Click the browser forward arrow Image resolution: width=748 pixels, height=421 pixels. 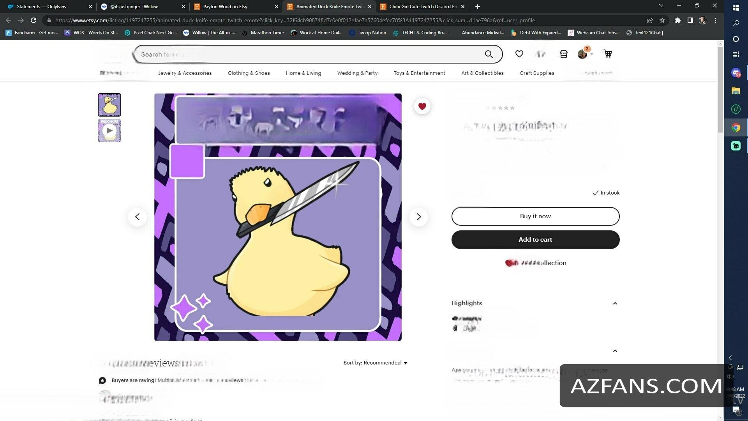pyautogui.click(x=21, y=20)
